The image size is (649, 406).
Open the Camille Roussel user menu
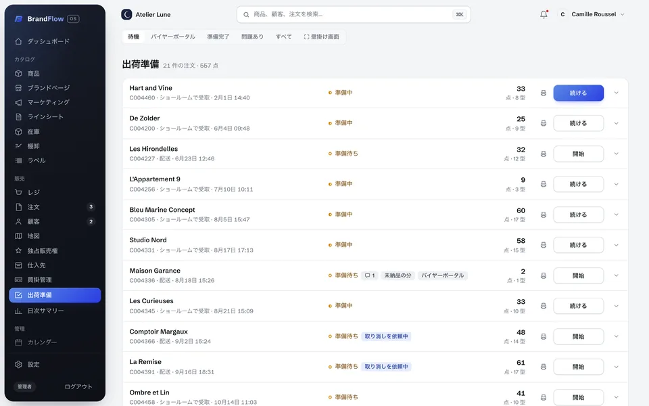[x=592, y=14]
